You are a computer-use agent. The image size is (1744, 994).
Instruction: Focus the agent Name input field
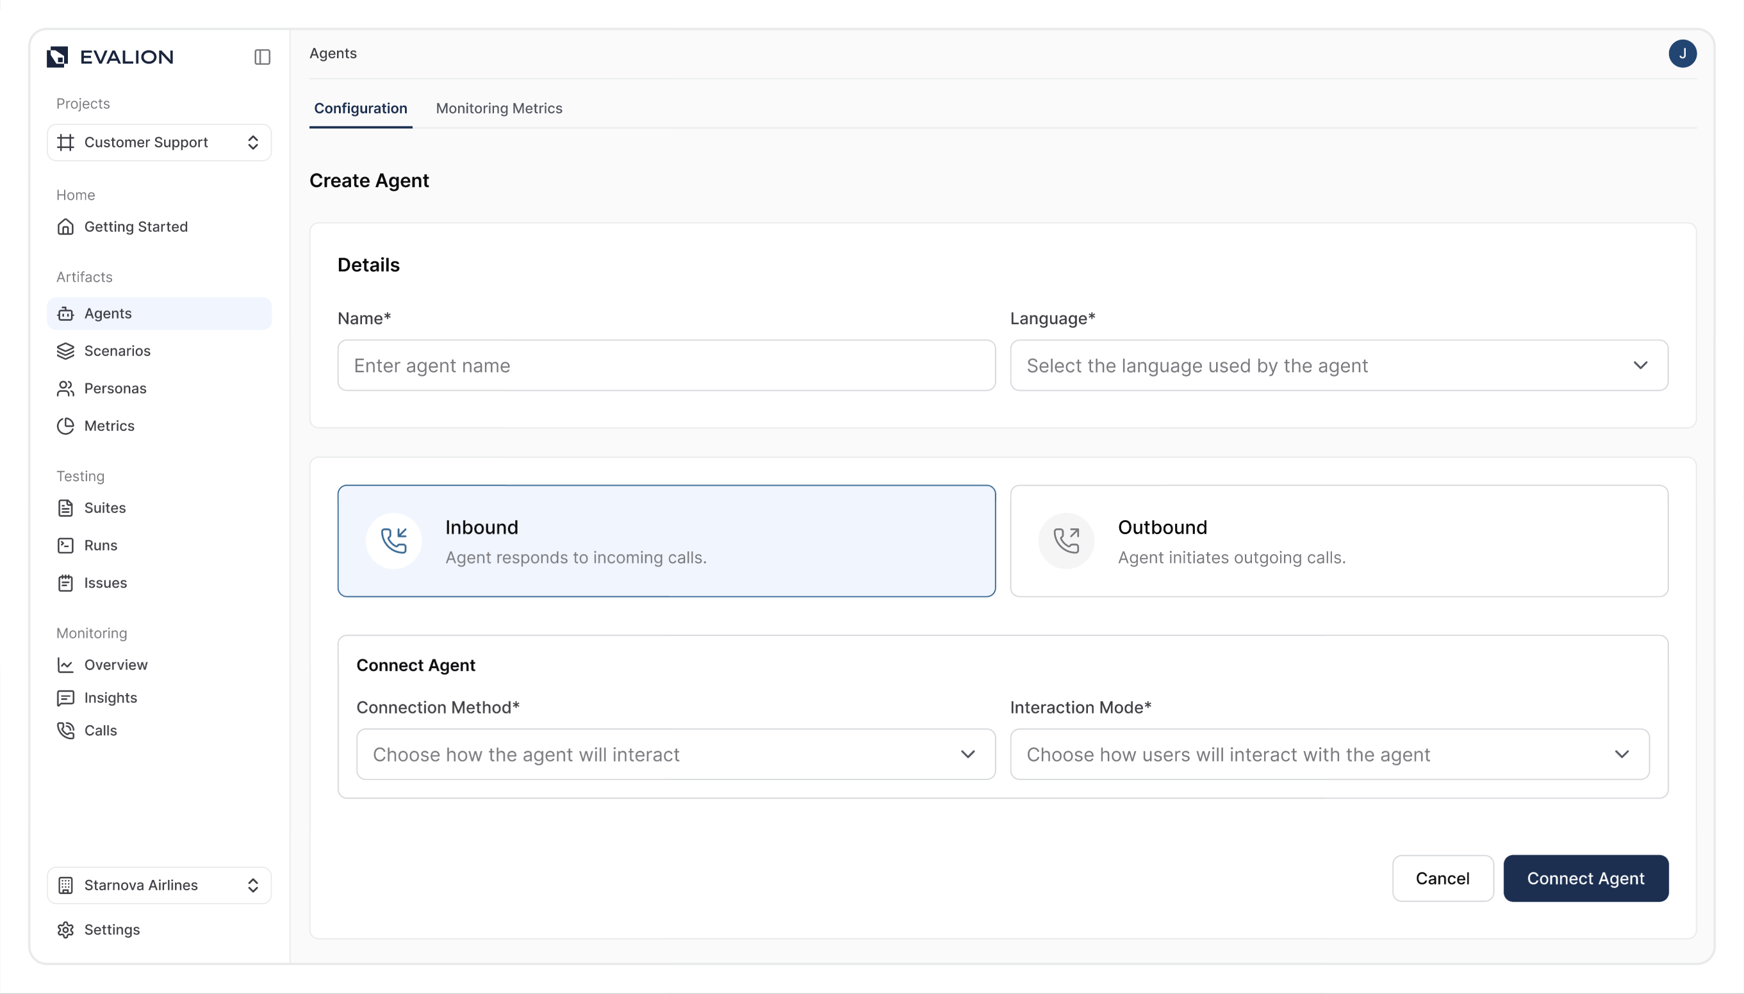[666, 365]
